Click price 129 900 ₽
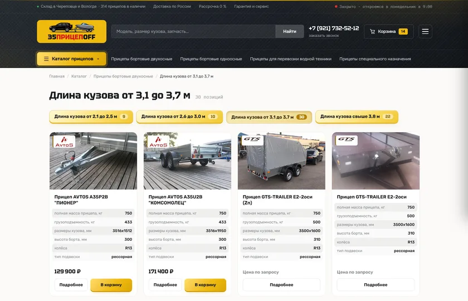468x301 pixels. (x=67, y=271)
